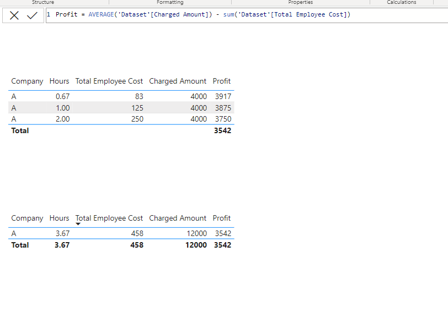The width and height of the screenshot is (448, 312).
Task: Select the Profit cell showing 3917
Action: point(223,97)
